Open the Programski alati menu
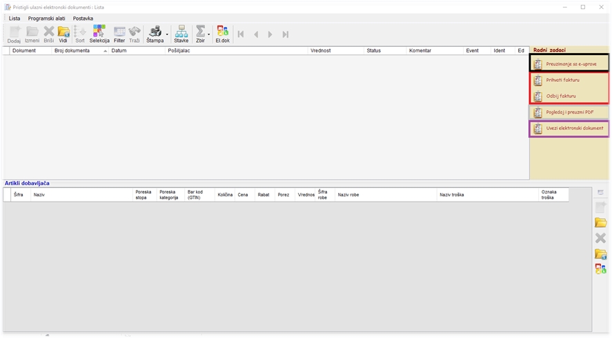 tap(46, 19)
